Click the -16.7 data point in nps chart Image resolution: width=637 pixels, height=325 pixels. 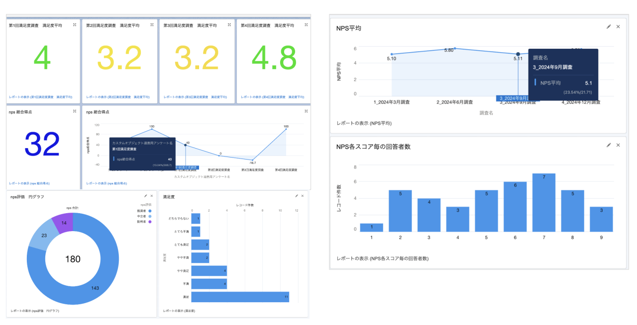coord(253,160)
